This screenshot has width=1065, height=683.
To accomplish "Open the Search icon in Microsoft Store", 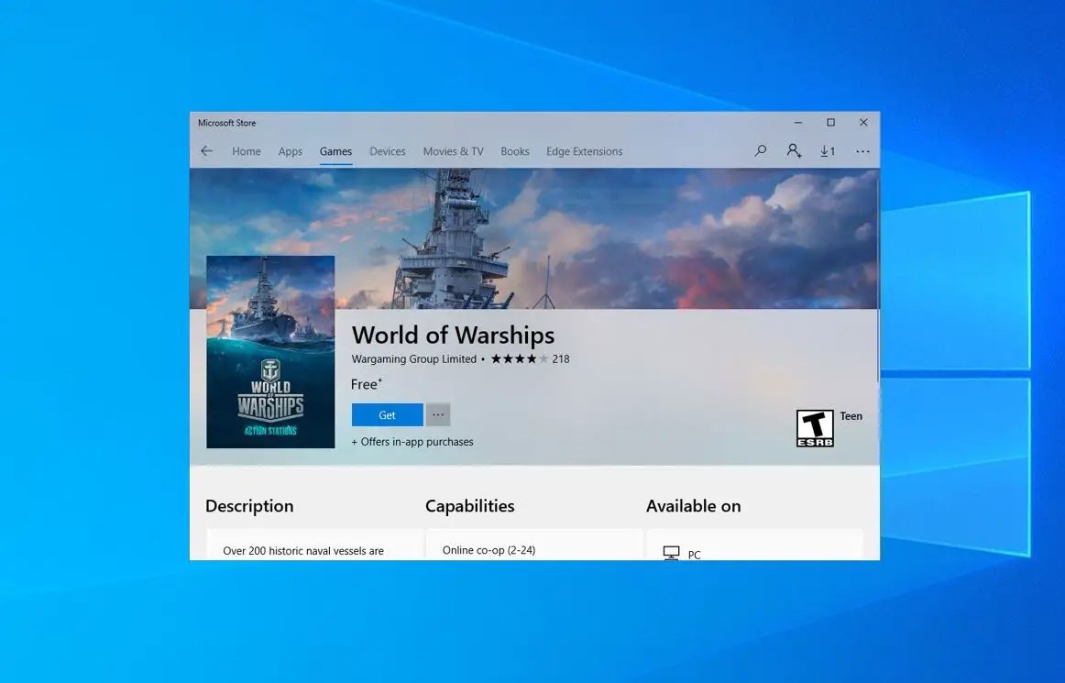I will tap(760, 150).
